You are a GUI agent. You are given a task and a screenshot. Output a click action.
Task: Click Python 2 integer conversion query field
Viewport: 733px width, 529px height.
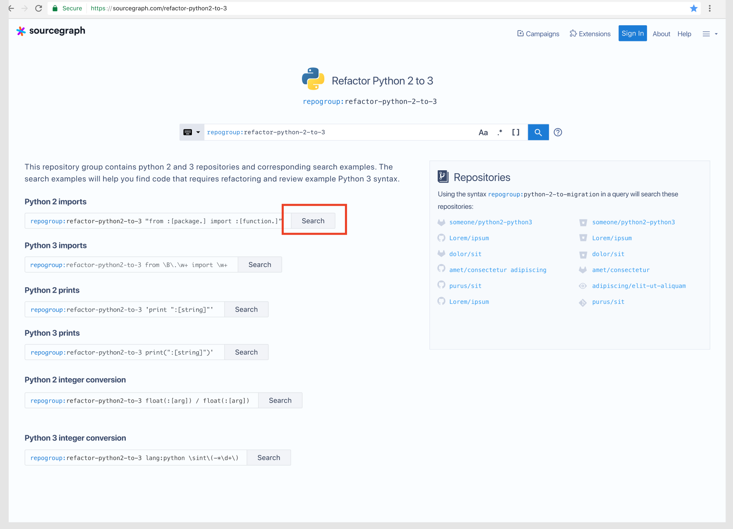[x=141, y=400]
